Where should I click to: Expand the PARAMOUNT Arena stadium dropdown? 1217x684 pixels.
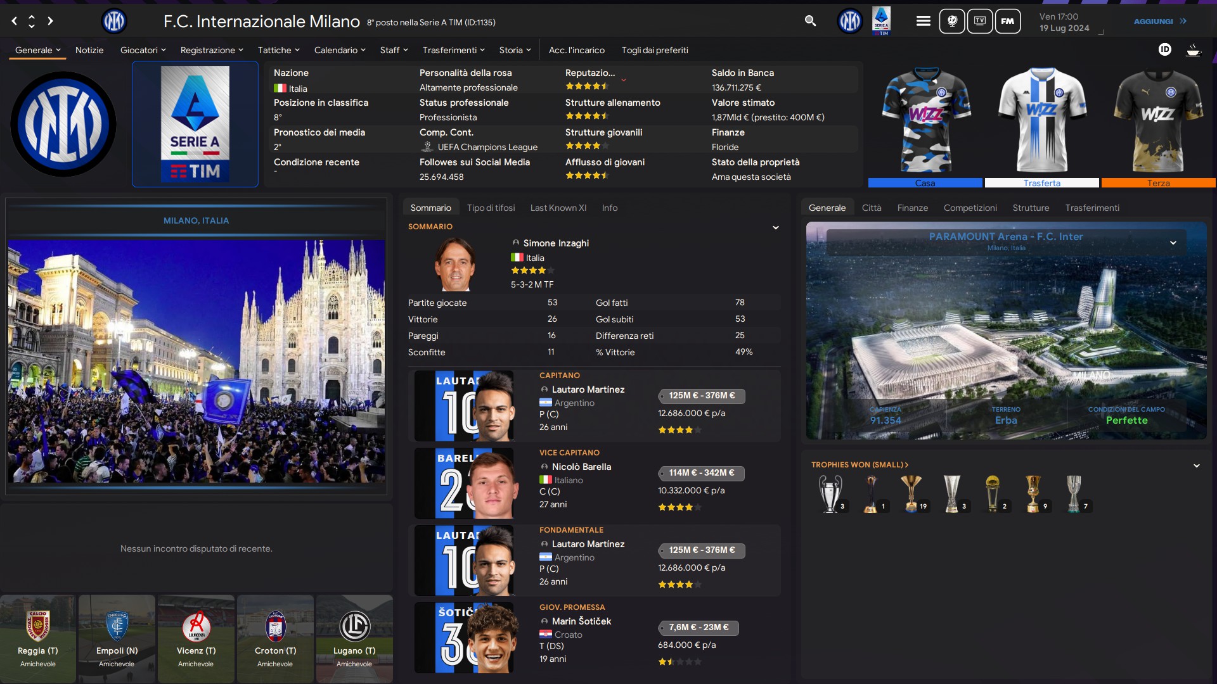tap(1173, 243)
